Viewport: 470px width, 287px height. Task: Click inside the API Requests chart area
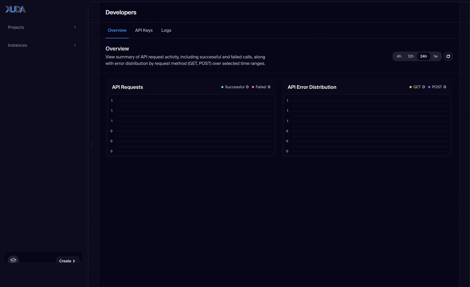191,125
